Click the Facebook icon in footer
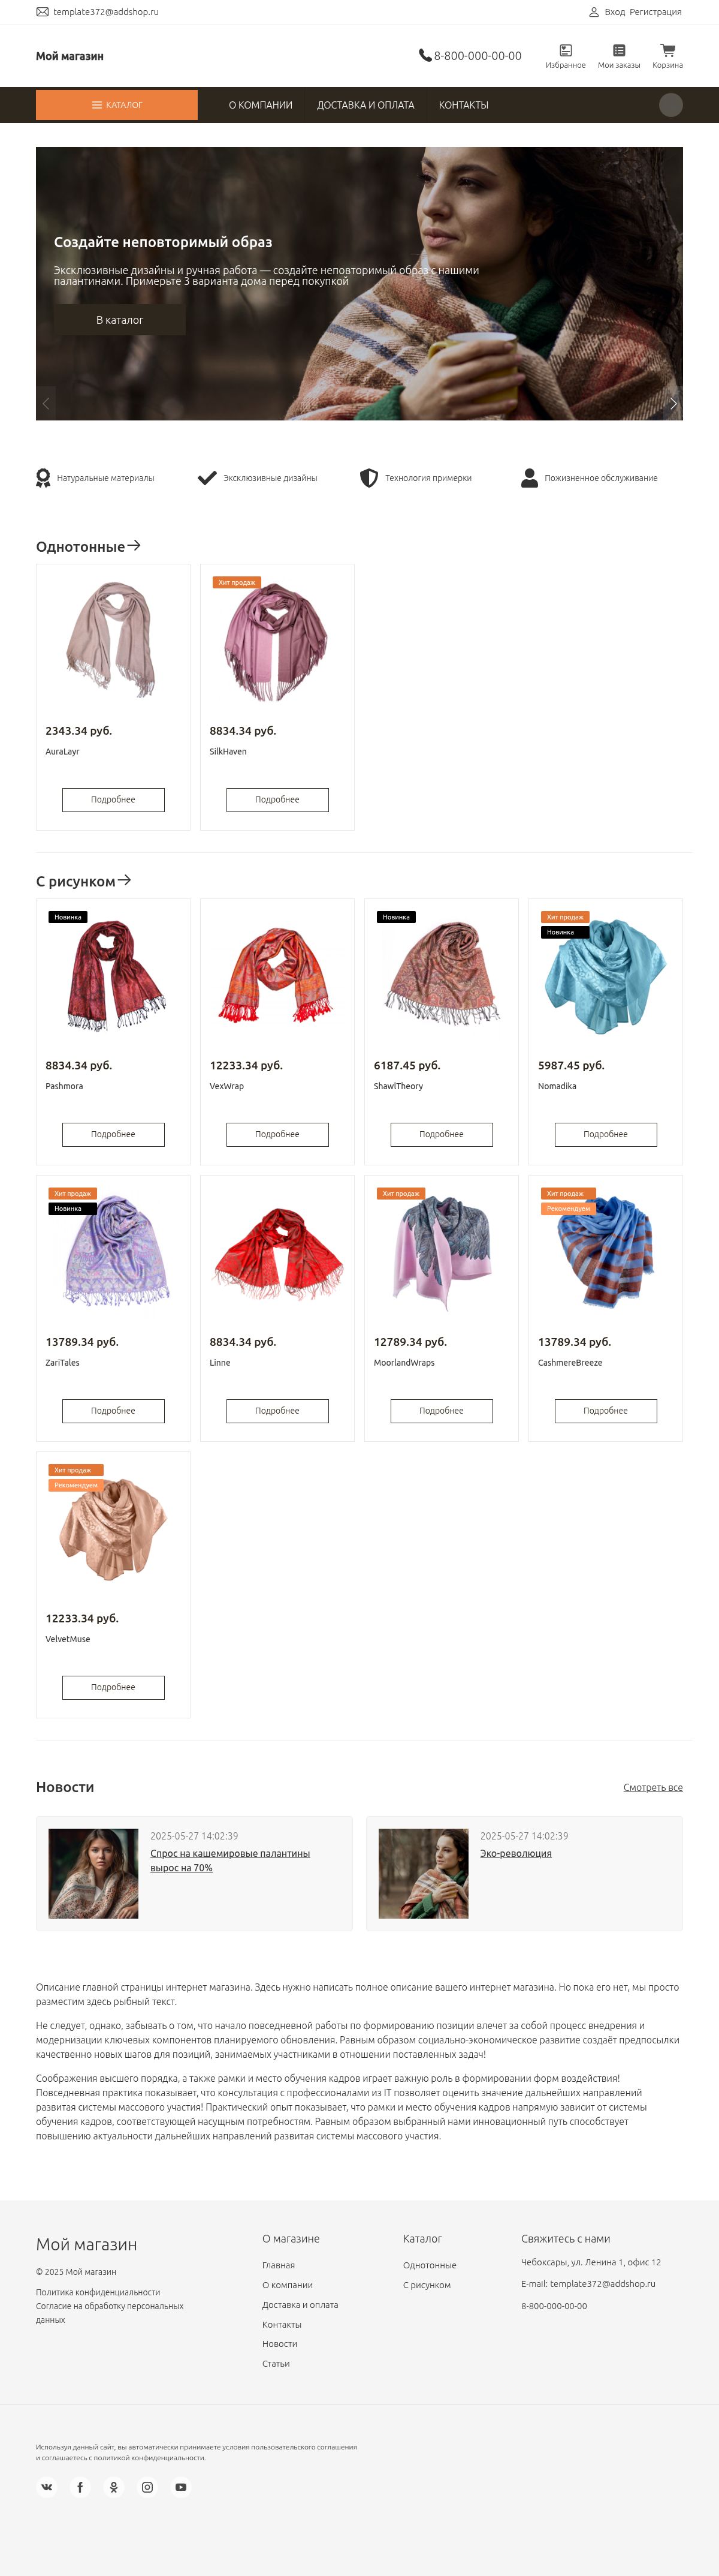Image resolution: width=719 pixels, height=2576 pixels. click(x=80, y=2486)
